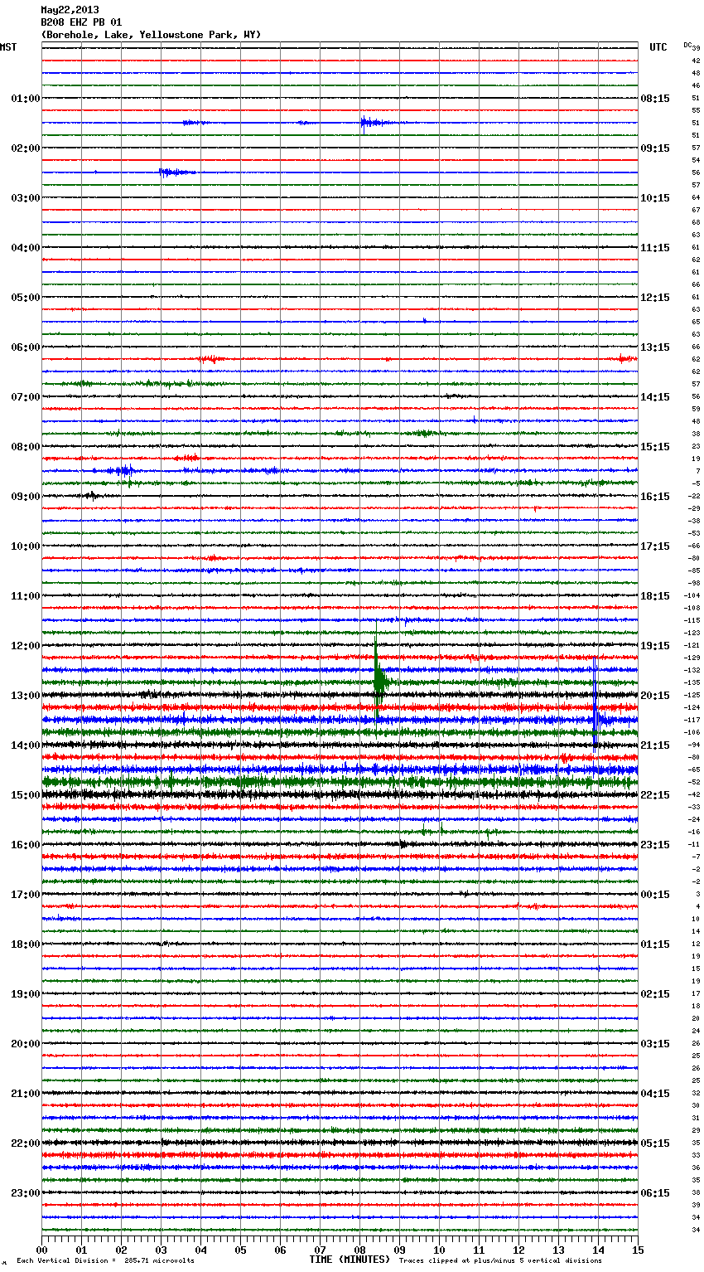Select the 14:00 MST time label
The image size is (704, 1272).
(x=25, y=745)
